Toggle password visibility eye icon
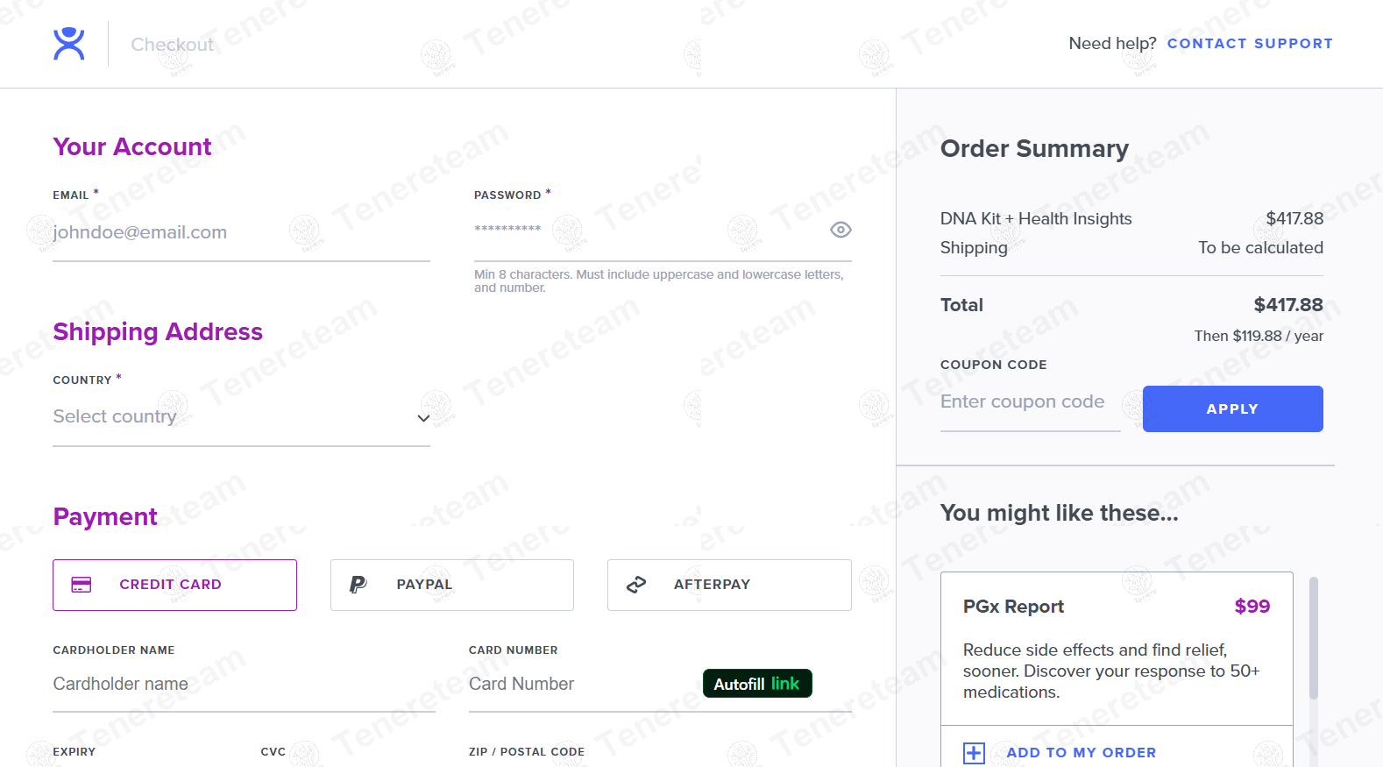Viewport: 1383px width, 767px height. click(840, 230)
